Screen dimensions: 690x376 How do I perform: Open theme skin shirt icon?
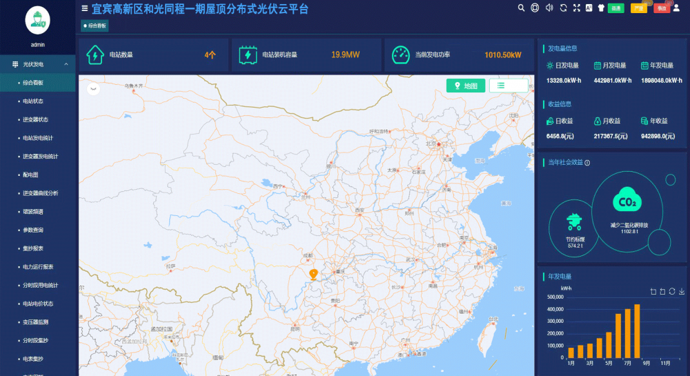601,8
